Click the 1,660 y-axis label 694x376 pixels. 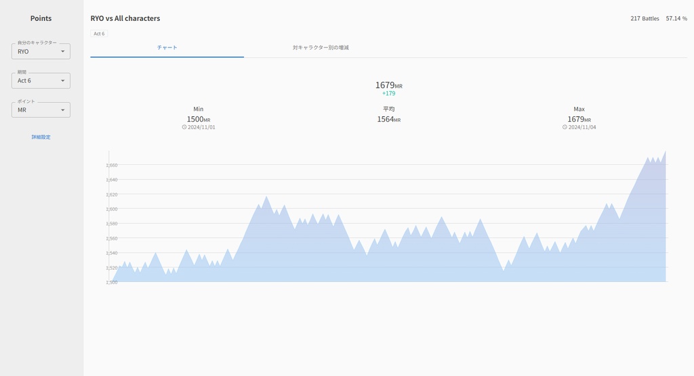click(112, 165)
